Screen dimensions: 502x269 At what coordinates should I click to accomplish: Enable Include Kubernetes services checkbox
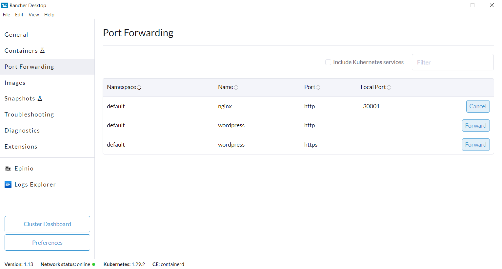click(328, 62)
